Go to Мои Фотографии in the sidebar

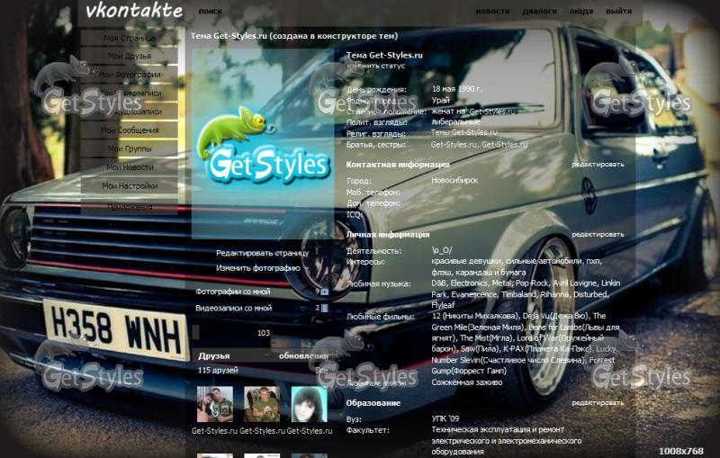click(x=130, y=75)
